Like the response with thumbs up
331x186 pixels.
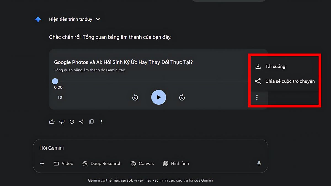click(52, 122)
